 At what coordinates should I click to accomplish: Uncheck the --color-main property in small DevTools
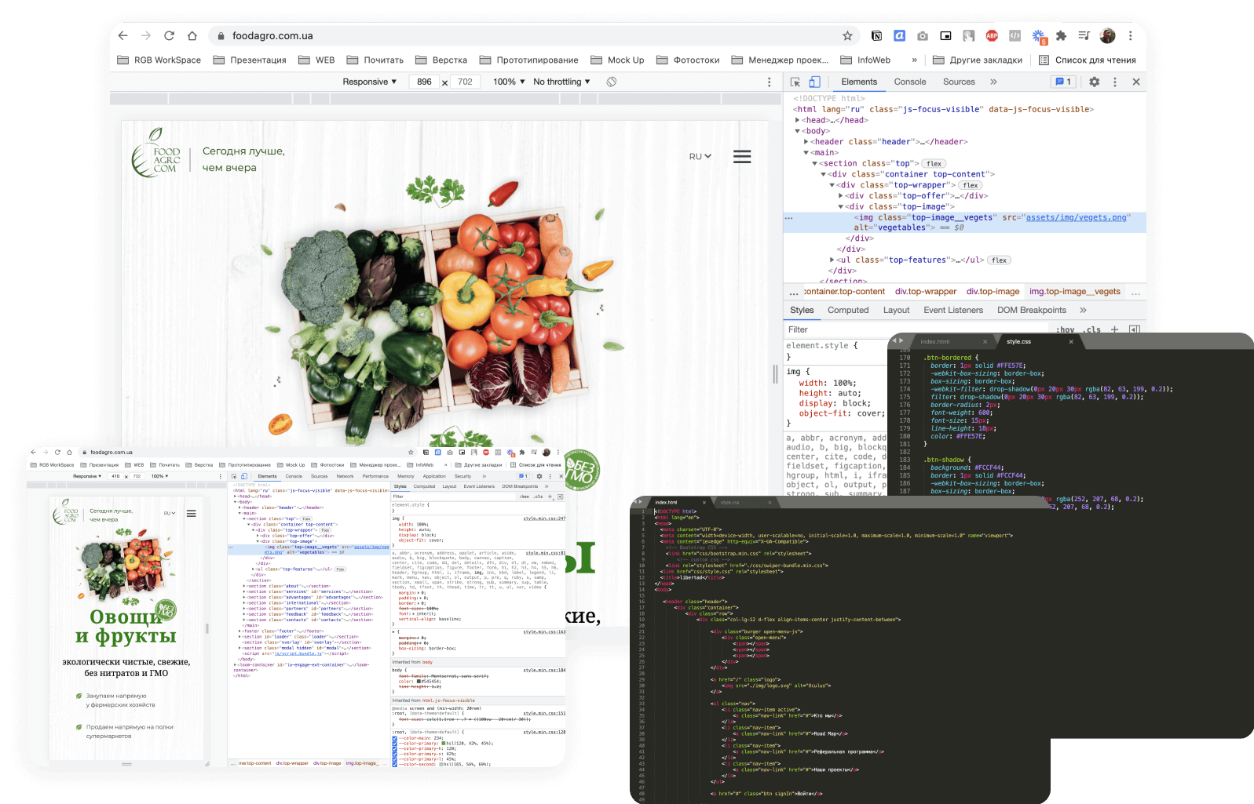click(394, 738)
